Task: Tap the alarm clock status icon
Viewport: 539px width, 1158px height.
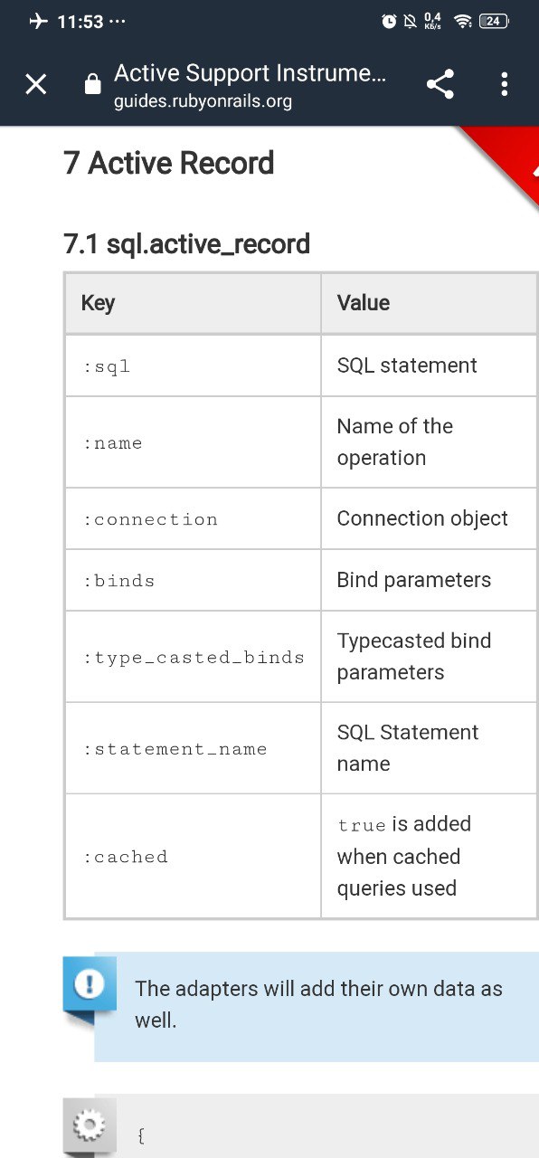Action: click(x=389, y=21)
